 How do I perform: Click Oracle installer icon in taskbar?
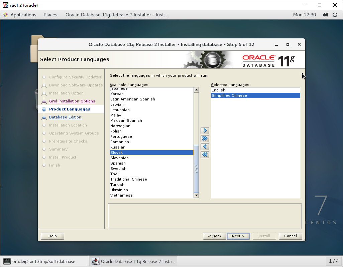(x=95, y=261)
